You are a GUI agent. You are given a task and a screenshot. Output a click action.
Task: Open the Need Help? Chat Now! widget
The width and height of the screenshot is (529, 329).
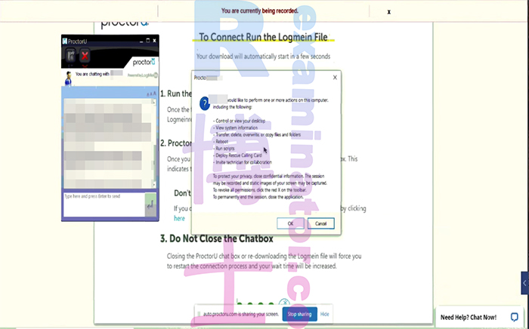[479, 317]
